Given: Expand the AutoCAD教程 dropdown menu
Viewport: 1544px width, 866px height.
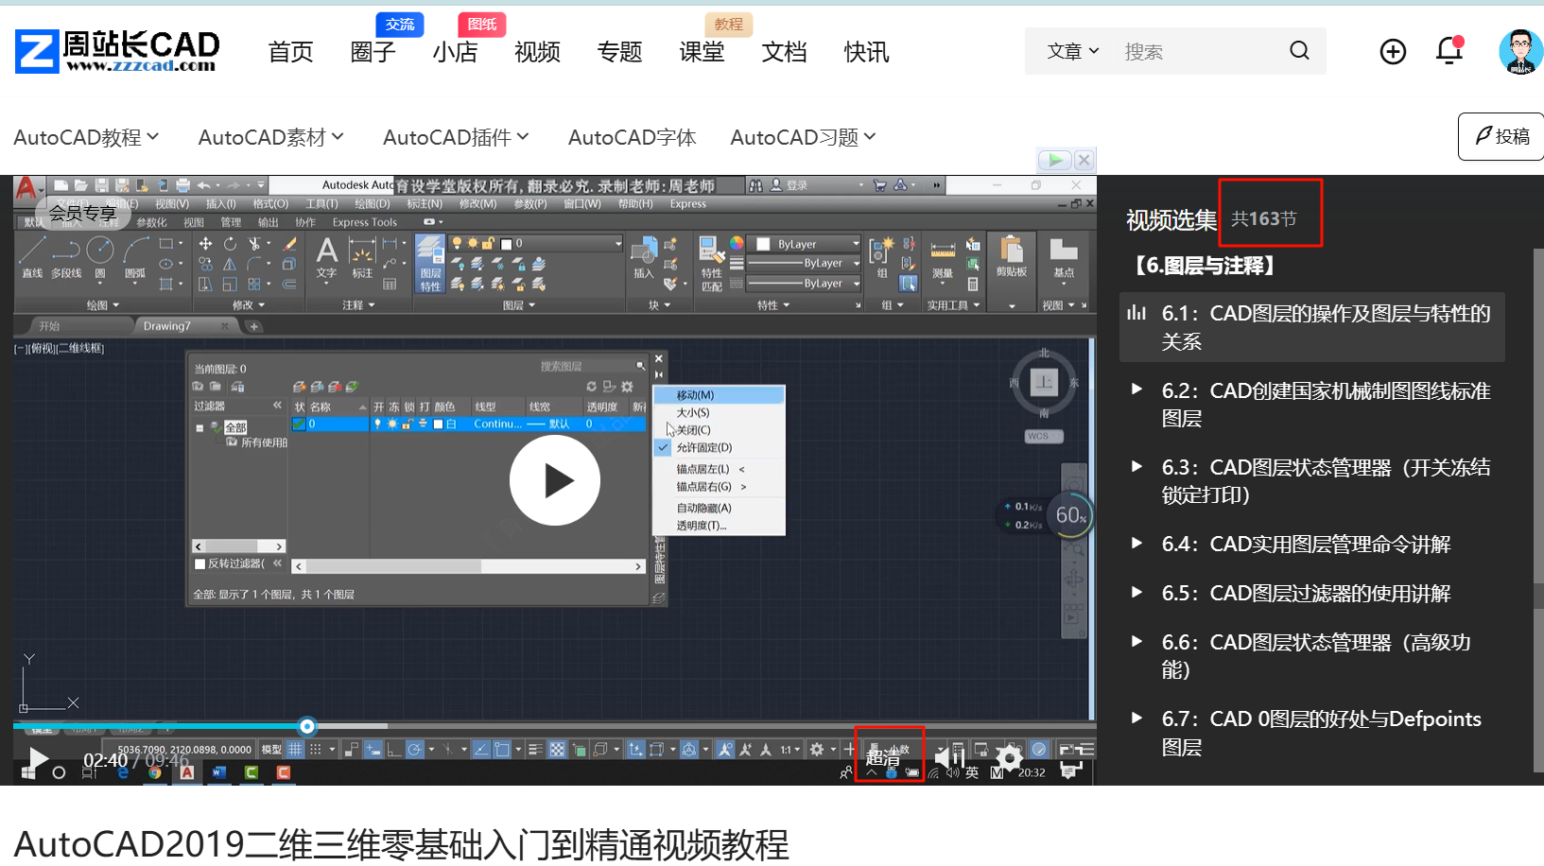Looking at the screenshot, I should coord(86,137).
